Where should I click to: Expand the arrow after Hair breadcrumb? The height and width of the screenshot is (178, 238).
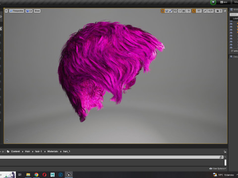click(33, 151)
